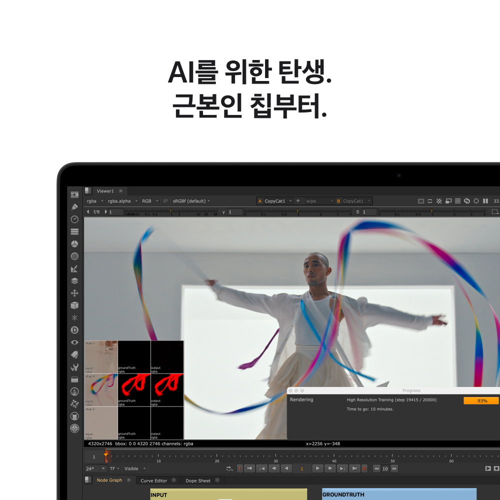Open the sRGBf viewer colorspace dropdown
Screen dimensions: 500x500
click(190, 200)
